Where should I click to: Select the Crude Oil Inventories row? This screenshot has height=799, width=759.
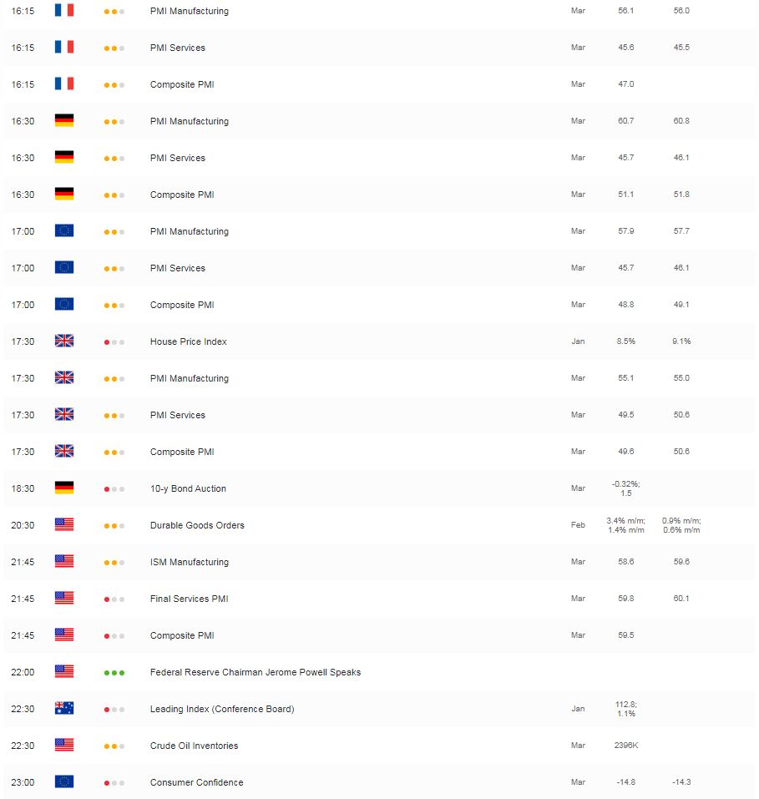pos(379,746)
